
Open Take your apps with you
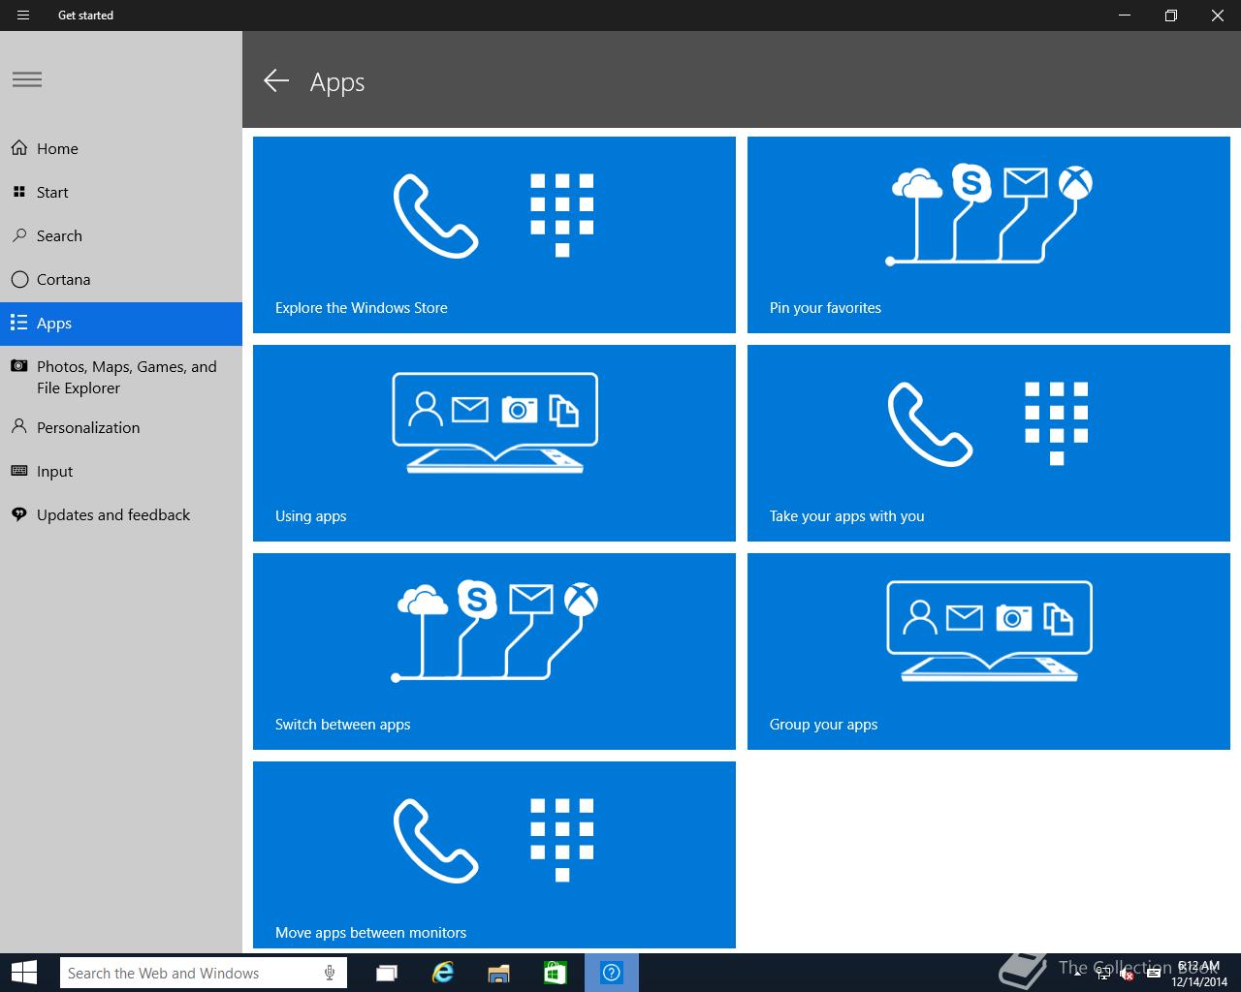click(x=989, y=443)
